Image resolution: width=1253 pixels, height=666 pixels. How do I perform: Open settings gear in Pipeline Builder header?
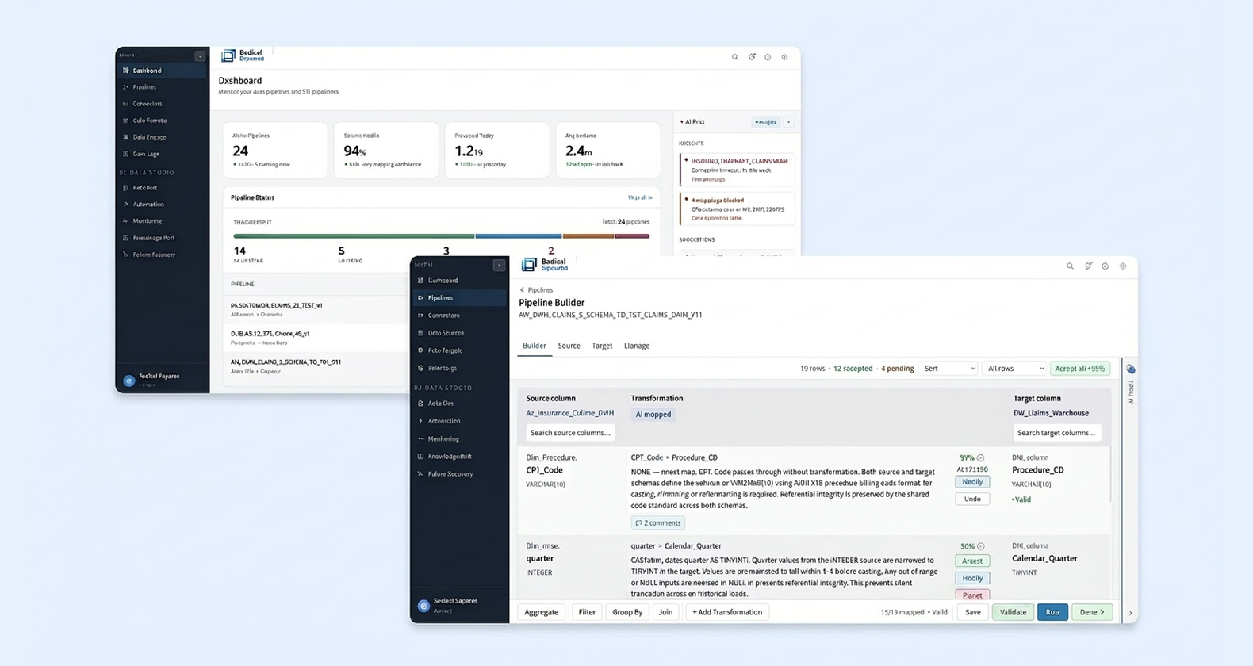[1123, 266]
